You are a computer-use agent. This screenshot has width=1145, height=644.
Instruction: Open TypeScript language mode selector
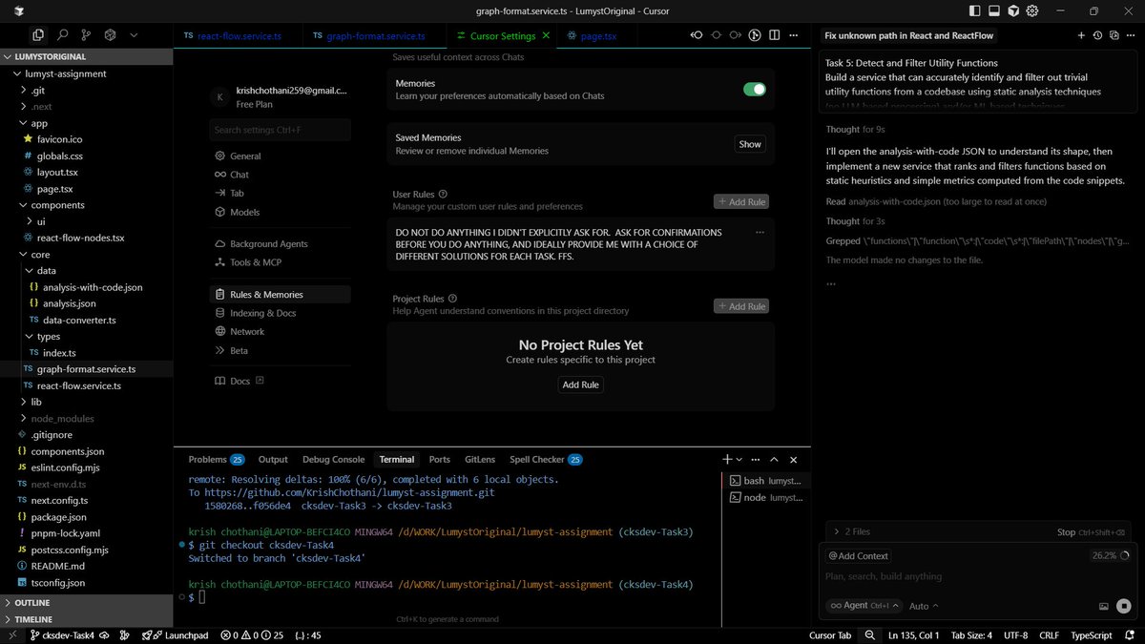(x=1092, y=635)
